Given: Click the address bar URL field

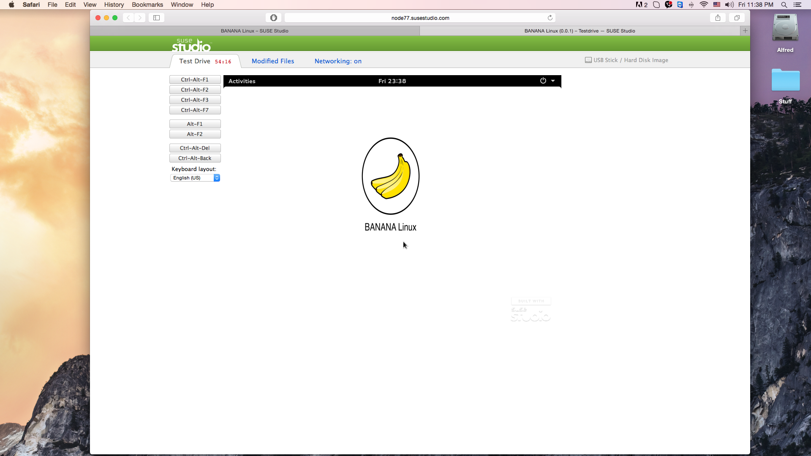Looking at the screenshot, I should coord(420,18).
